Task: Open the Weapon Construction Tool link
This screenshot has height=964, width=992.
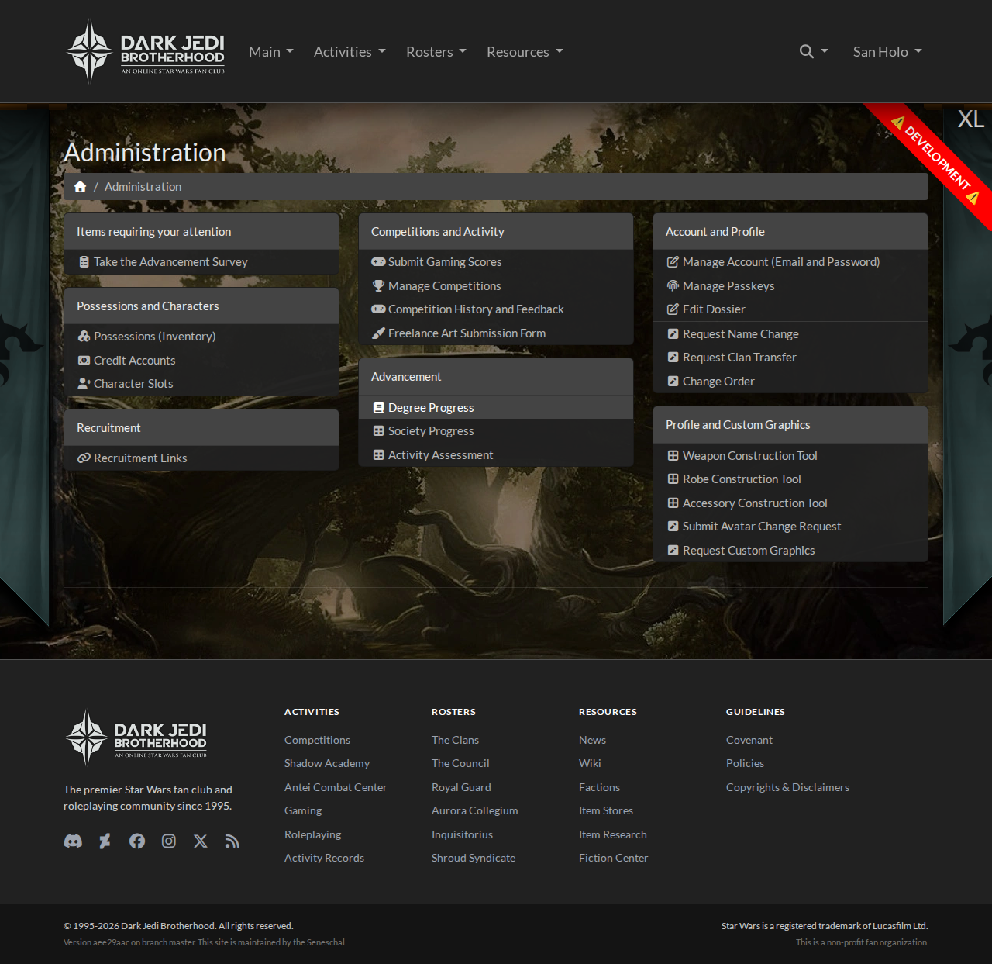Action: point(749,456)
